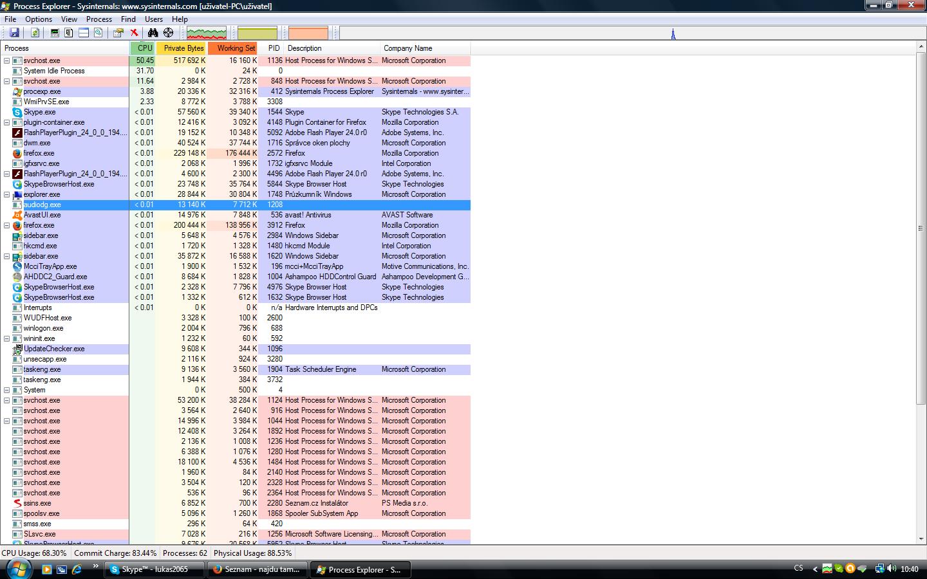Open the Windows Start orb
The width and height of the screenshot is (927, 579).
click(x=18, y=569)
